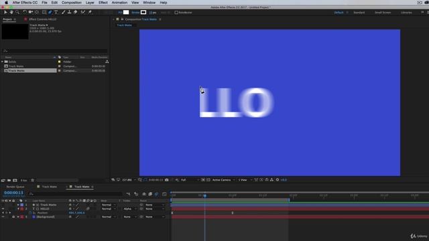Open the graph editor in timeline
Image resolution: width=429 pixels, height=241 pixels.
coord(164,194)
